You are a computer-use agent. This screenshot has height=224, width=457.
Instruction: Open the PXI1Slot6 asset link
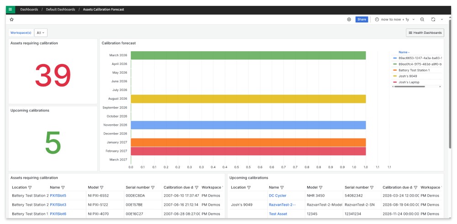tap(58, 214)
